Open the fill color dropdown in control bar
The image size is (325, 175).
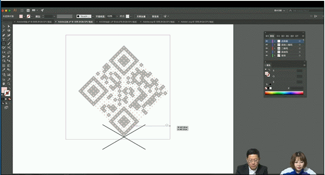24,16
